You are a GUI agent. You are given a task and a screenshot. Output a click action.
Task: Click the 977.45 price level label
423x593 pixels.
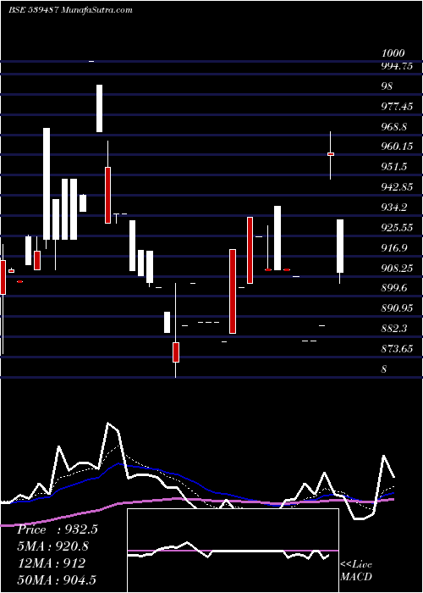pos(397,107)
